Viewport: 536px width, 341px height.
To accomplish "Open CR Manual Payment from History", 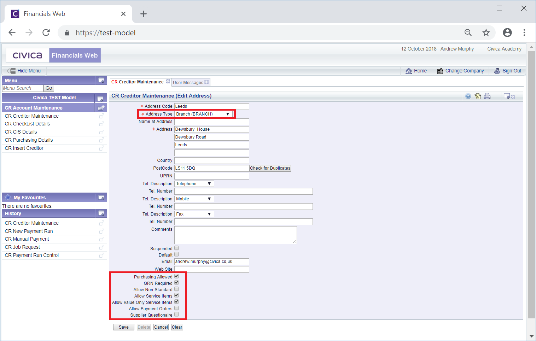I will (x=27, y=239).
